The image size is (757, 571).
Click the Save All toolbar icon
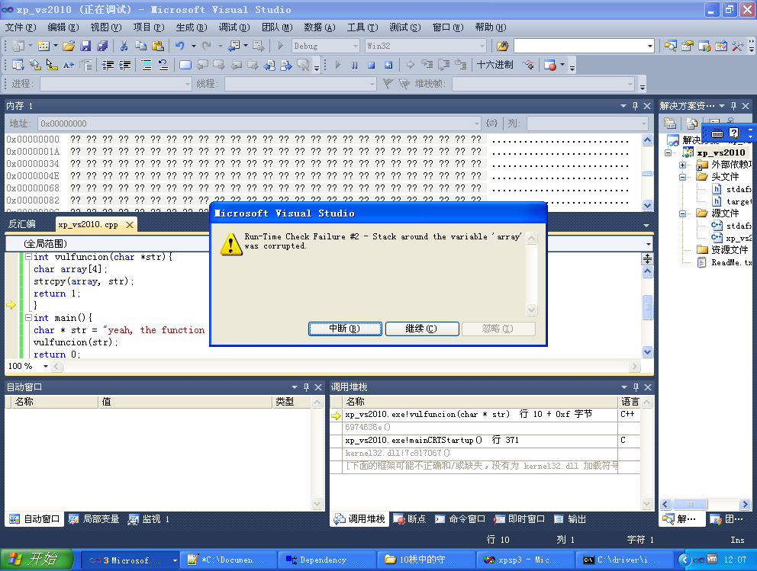(101, 46)
